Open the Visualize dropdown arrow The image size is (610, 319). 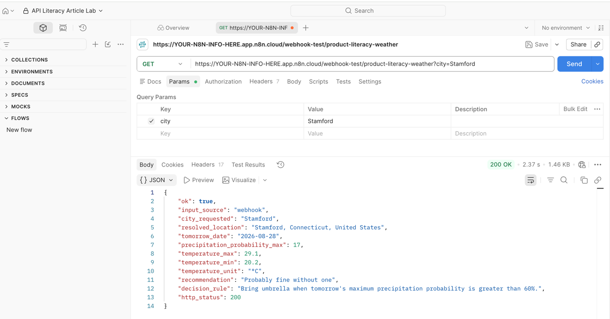[265, 181]
